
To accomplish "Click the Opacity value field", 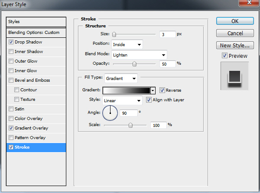I will [x=167, y=64].
